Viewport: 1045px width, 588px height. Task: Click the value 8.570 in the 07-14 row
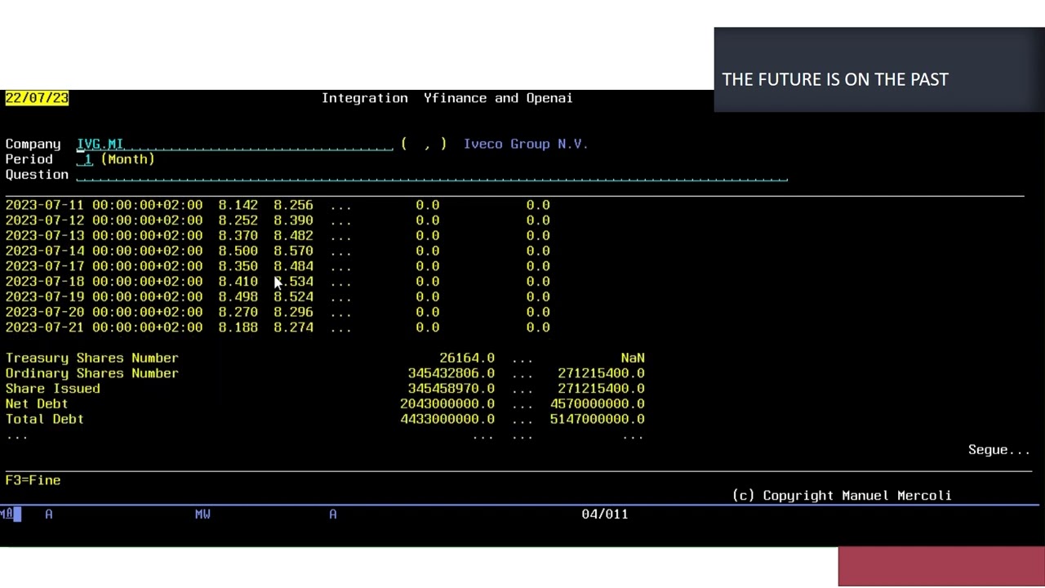[293, 251]
